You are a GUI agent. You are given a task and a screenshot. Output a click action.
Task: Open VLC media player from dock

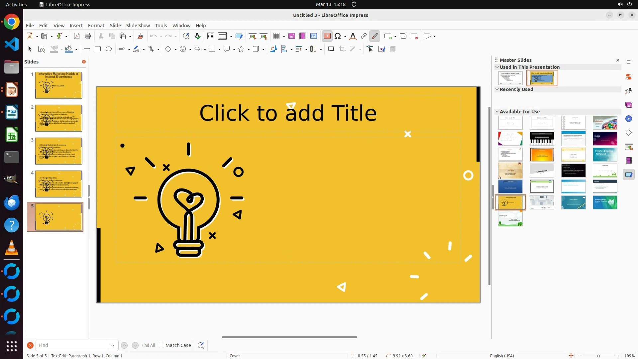coord(12,248)
